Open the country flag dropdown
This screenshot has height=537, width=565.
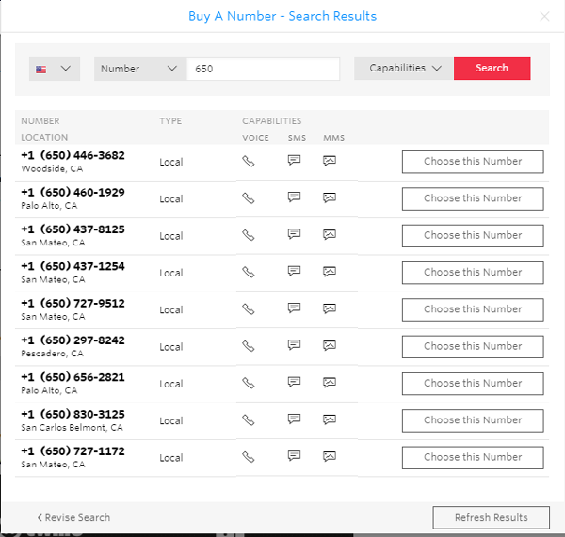pyautogui.click(x=55, y=69)
